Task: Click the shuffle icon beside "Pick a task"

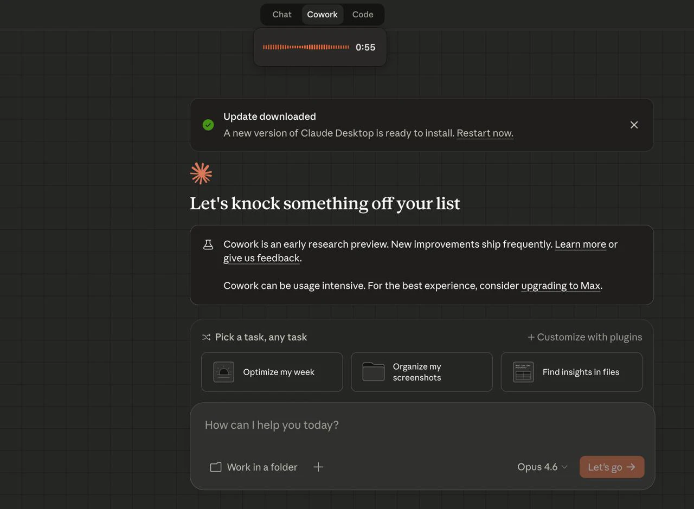Action: click(206, 337)
